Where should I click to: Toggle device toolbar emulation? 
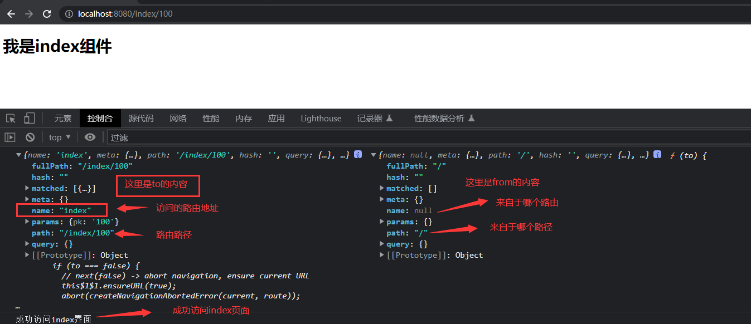[x=29, y=119]
